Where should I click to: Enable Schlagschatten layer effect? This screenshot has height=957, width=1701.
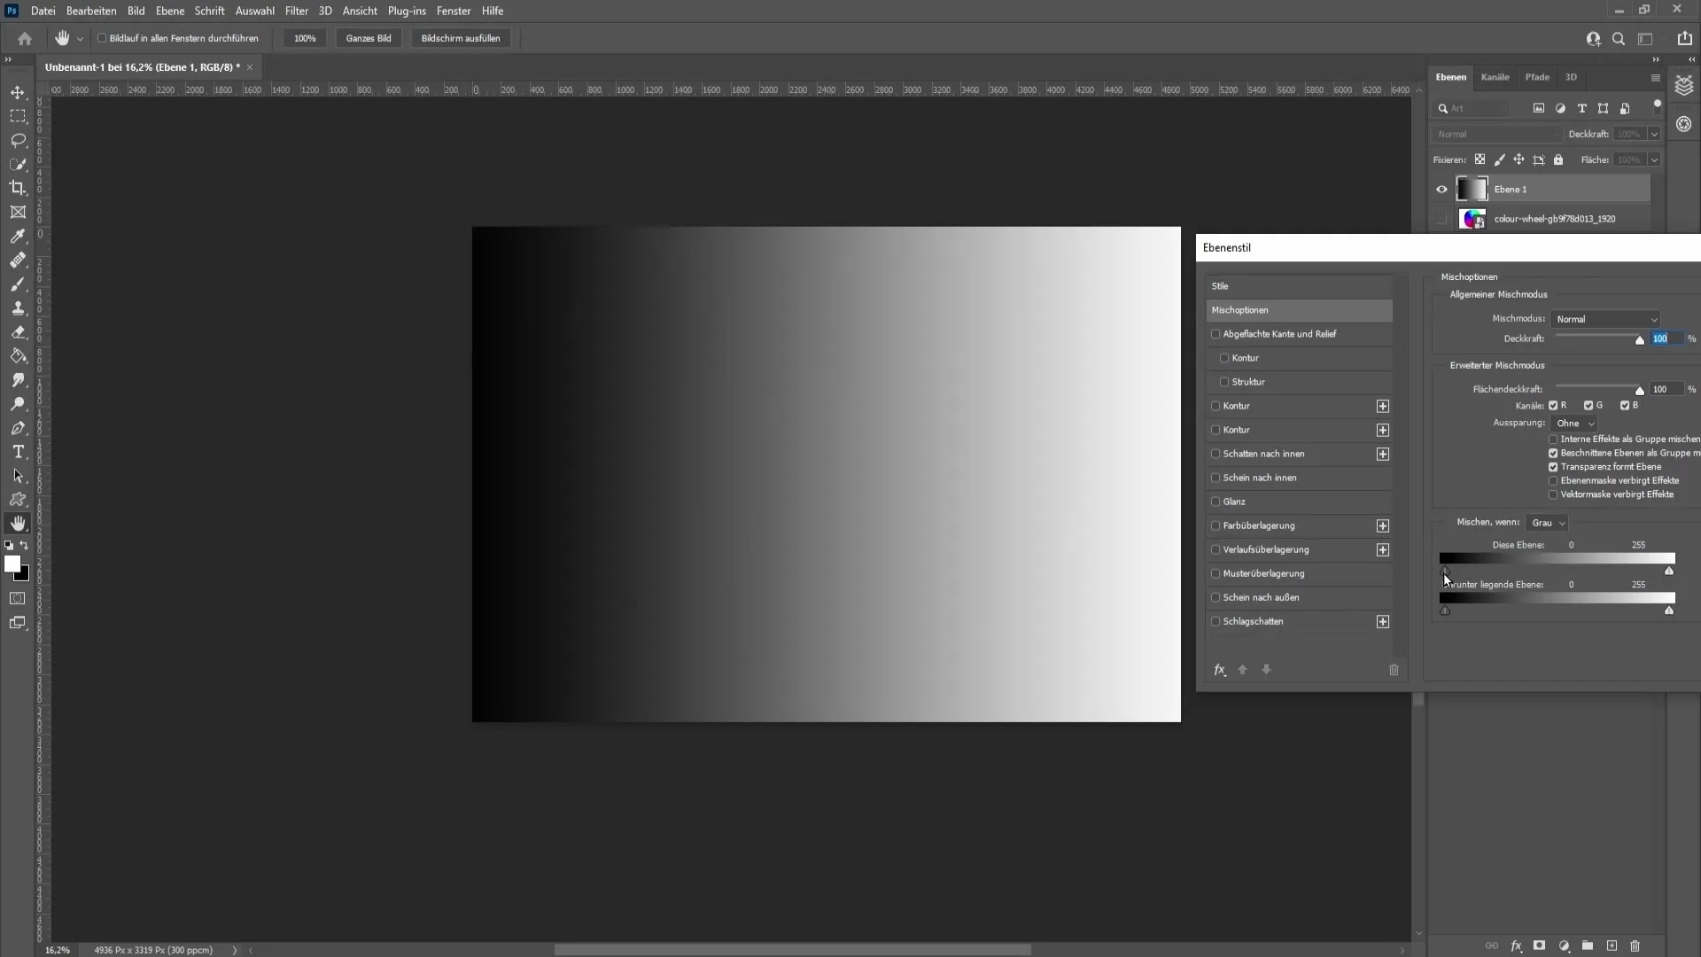click(x=1215, y=620)
